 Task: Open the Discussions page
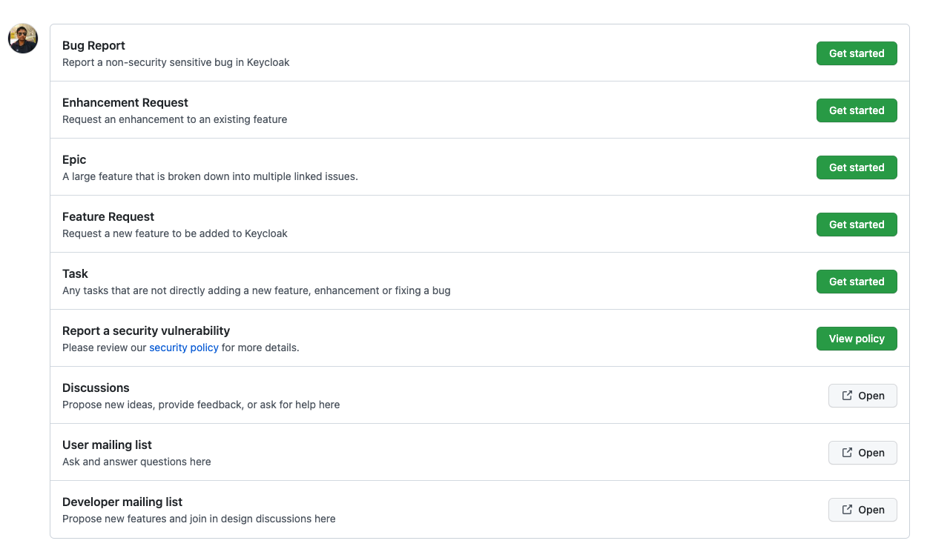(863, 395)
